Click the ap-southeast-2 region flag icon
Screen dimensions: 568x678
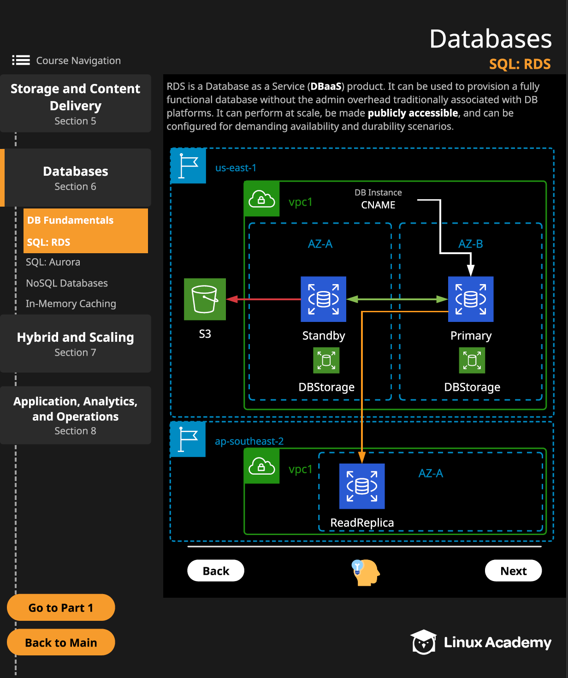[x=188, y=439]
